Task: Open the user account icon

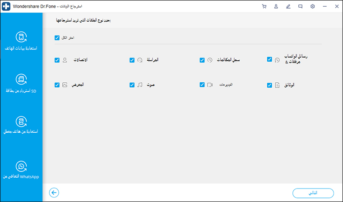Action: click(x=276, y=6)
